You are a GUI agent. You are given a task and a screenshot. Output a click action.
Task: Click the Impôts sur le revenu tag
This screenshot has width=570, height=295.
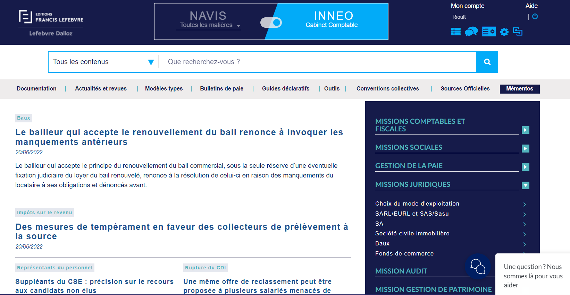(44, 212)
